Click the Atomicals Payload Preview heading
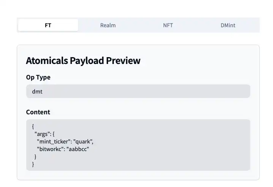Image resolution: width=273 pixels, height=187 pixels. coord(83,61)
